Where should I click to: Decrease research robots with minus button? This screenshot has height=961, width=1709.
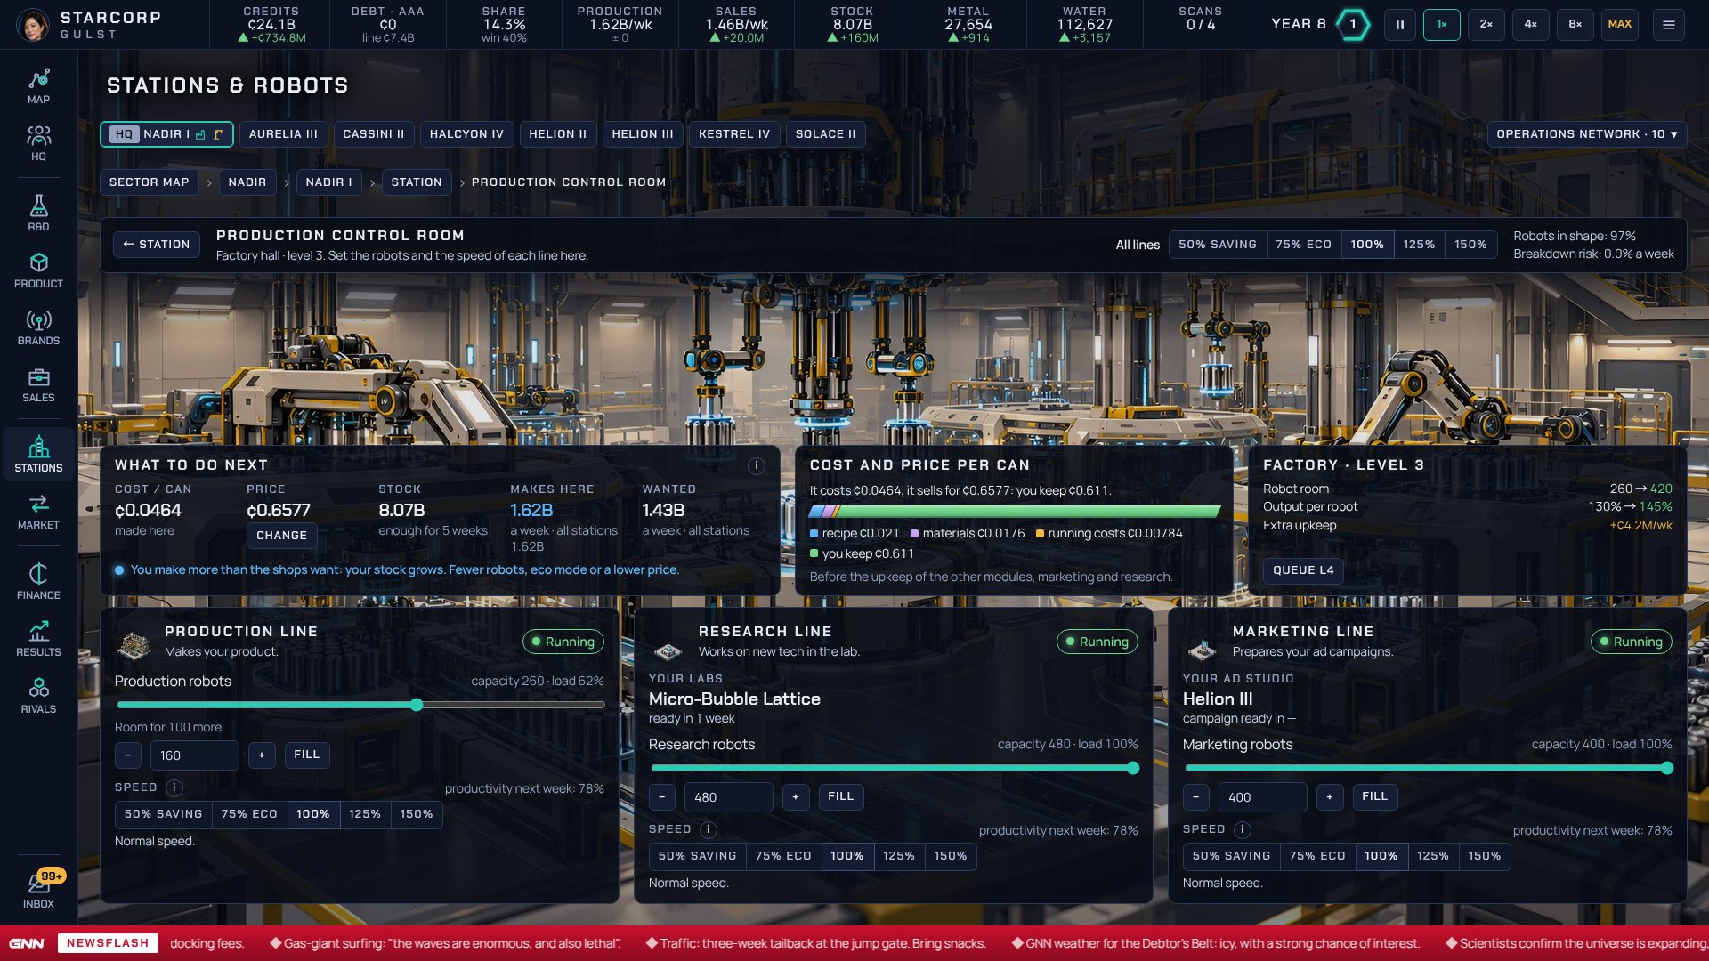pyautogui.click(x=661, y=796)
